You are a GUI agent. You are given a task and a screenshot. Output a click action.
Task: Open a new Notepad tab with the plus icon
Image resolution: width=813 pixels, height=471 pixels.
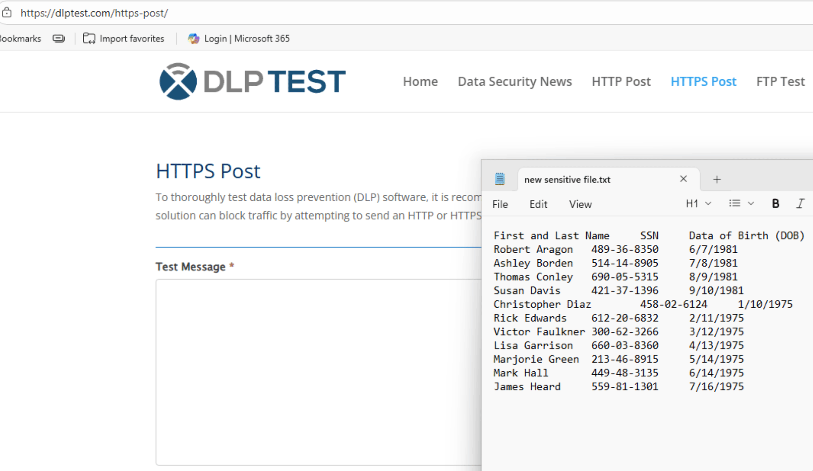[717, 179]
